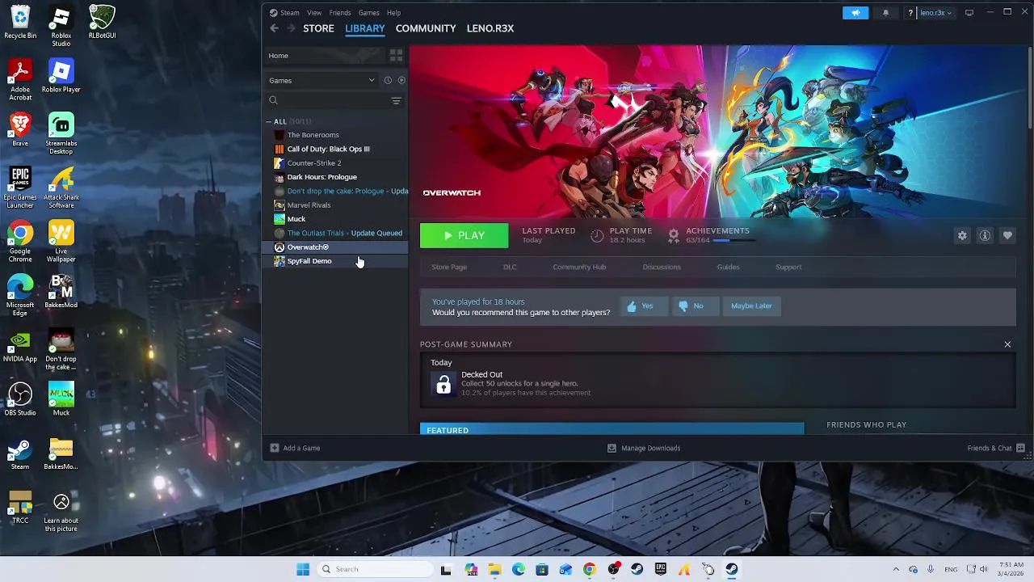Click the library search magnifier icon
The image size is (1034, 582).
point(273,100)
